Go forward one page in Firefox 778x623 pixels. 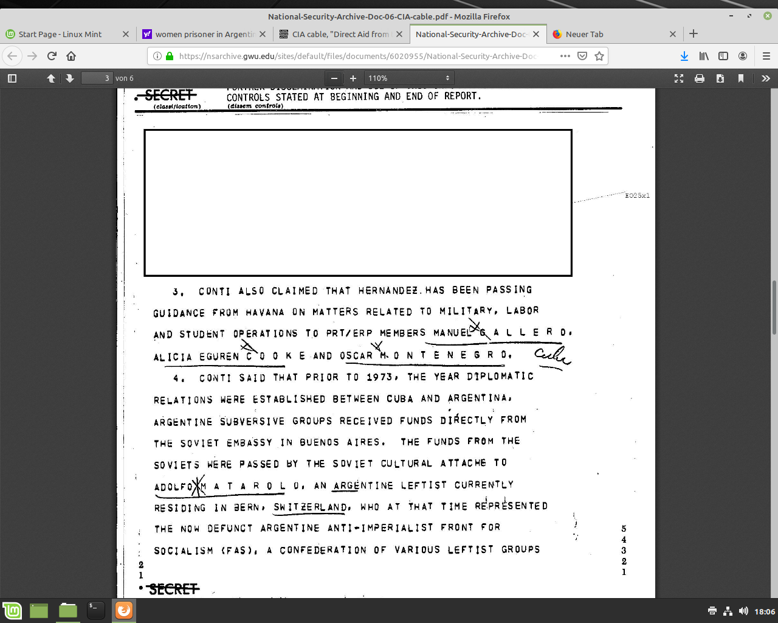(32, 56)
